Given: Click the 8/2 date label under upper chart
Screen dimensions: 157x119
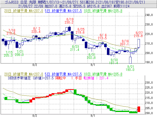Looking at the screenshot, I should pos(35,65).
